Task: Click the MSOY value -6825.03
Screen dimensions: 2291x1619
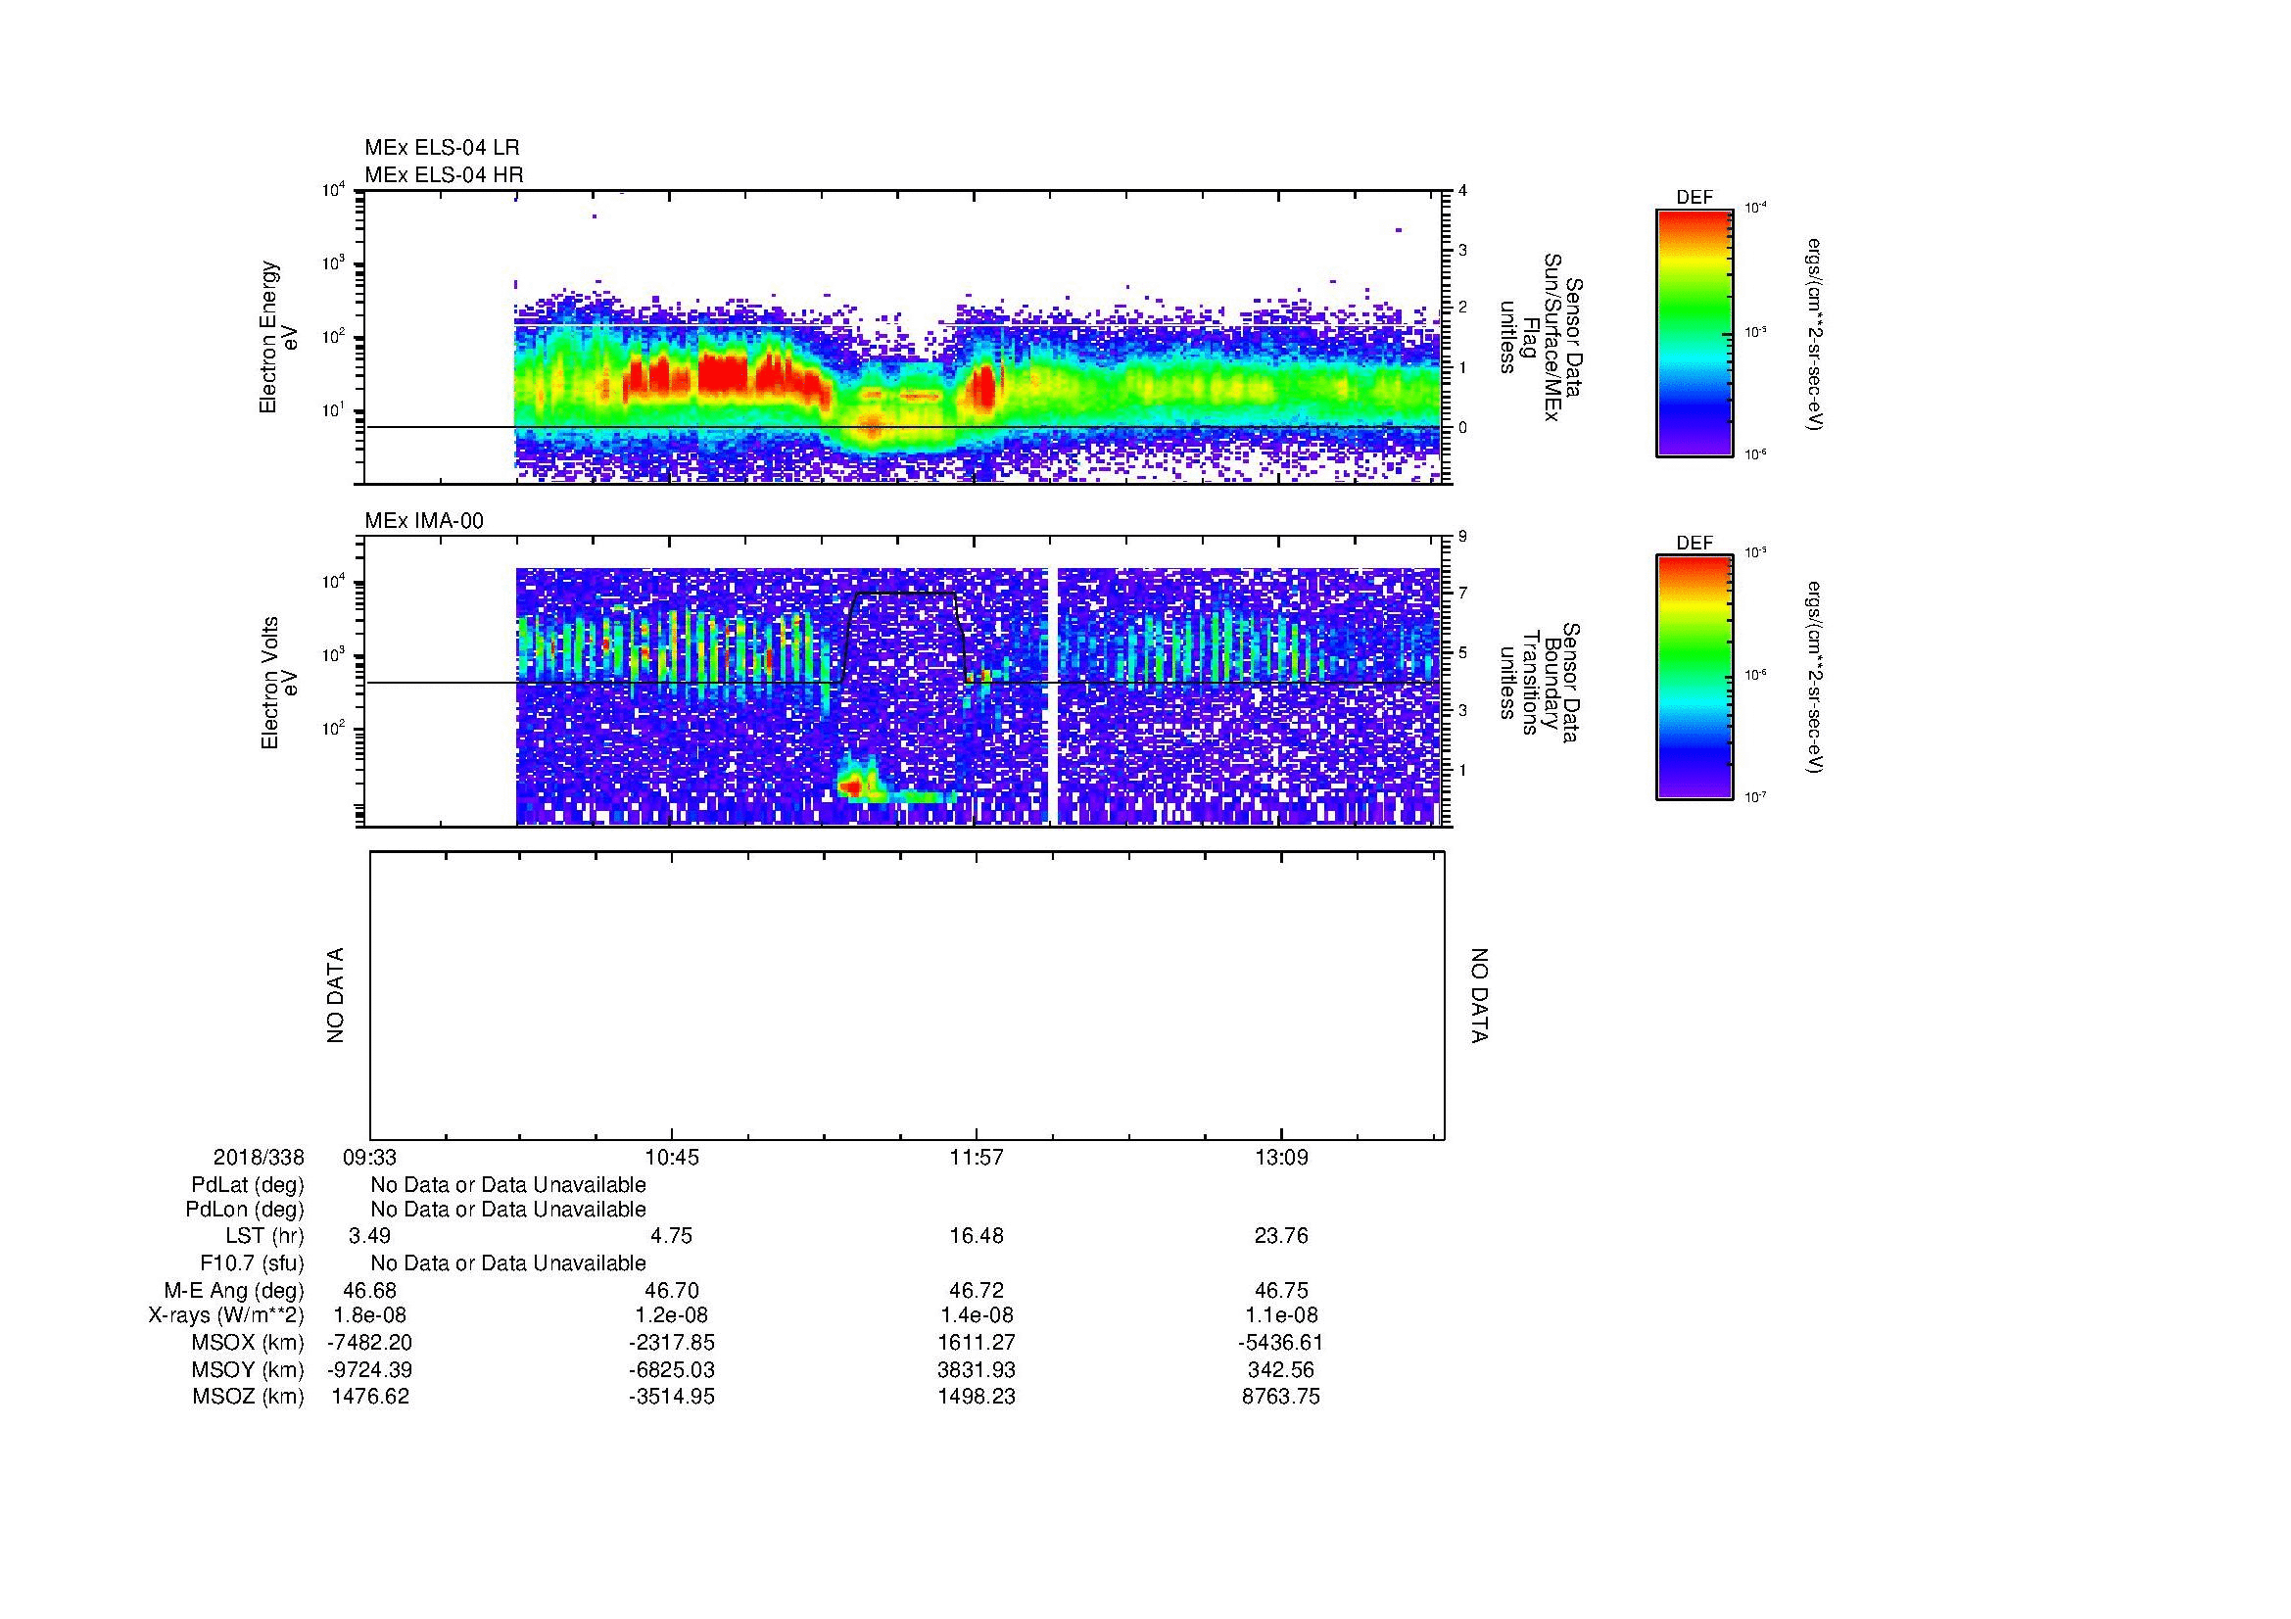Action: point(672,1369)
